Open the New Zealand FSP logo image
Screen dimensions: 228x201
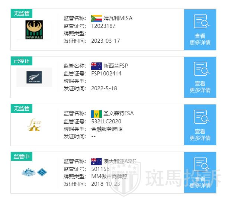pyautogui.click(x=34, y=77)
